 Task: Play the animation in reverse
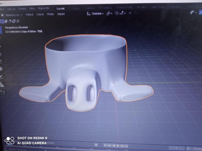click(114, 146)
